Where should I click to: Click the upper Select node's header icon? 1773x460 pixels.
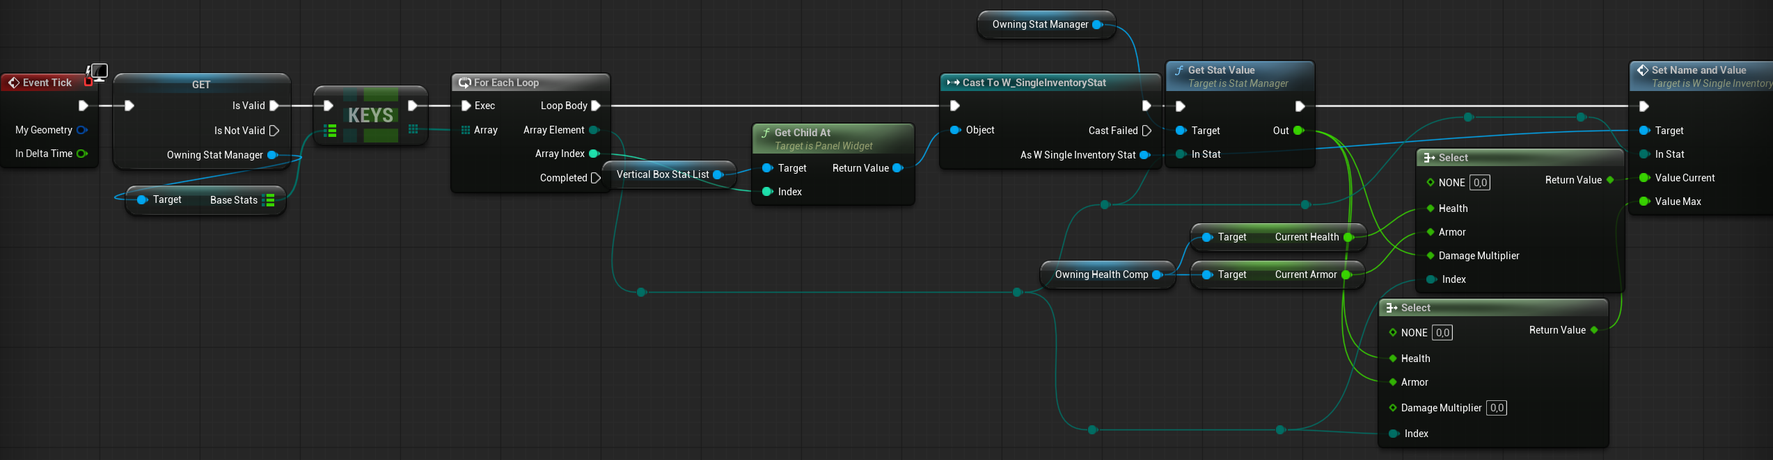click(1429, 158)
